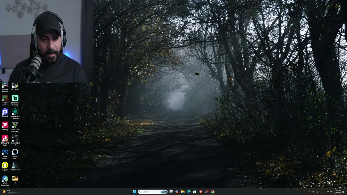Screen dimensions: 347x195
Task: Select the Snapchat desktop icon
Action: 5,167
